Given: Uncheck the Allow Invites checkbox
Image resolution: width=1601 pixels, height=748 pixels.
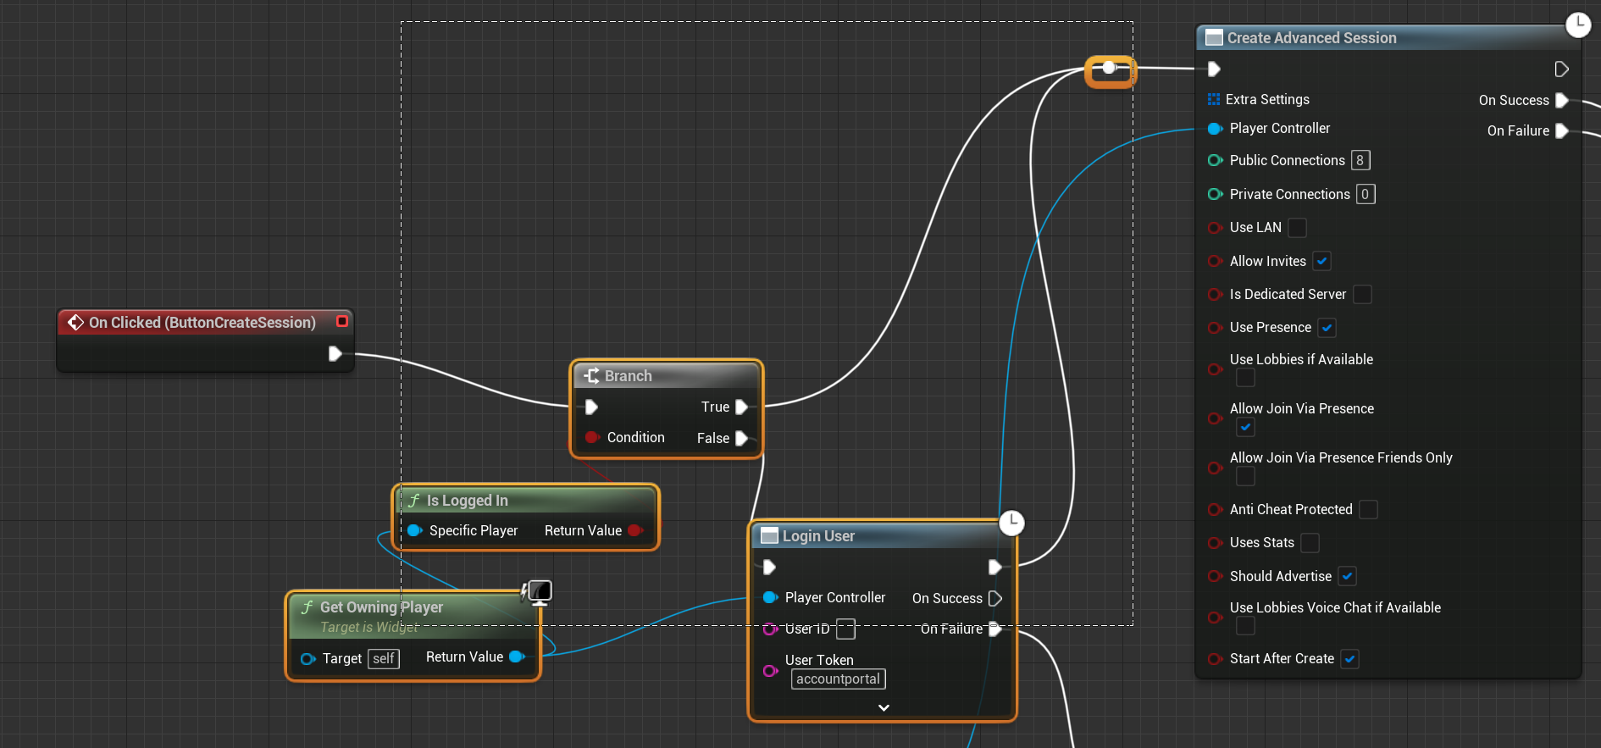Looking at the screenshot, I should tap(1321, 262).
